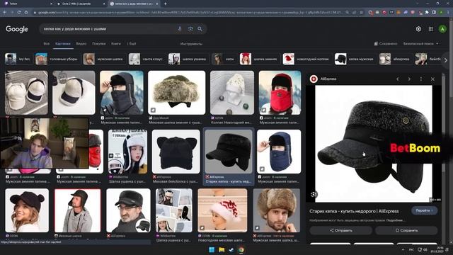Click the Перейти visit button
The width and height of the screenshot is (453, 255).
tap(424, 210)
